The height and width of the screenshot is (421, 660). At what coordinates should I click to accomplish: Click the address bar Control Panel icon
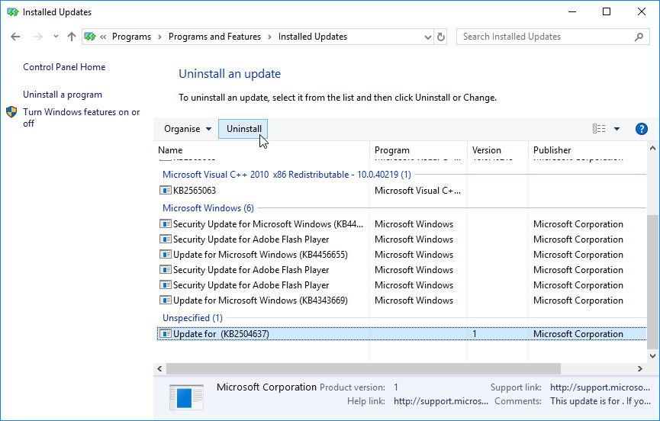tap(90, 37)
